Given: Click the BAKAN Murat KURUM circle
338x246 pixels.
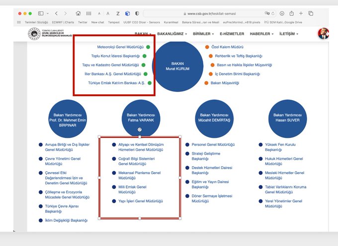Looking at the screenshot, I should coord(177,66).
